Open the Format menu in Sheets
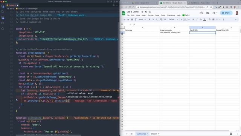Screen dimensions: 241x136 (151, 15)
